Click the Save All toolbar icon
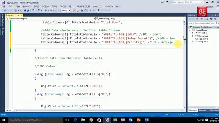This screenshot has height=123, width=219. pos(28,11)
